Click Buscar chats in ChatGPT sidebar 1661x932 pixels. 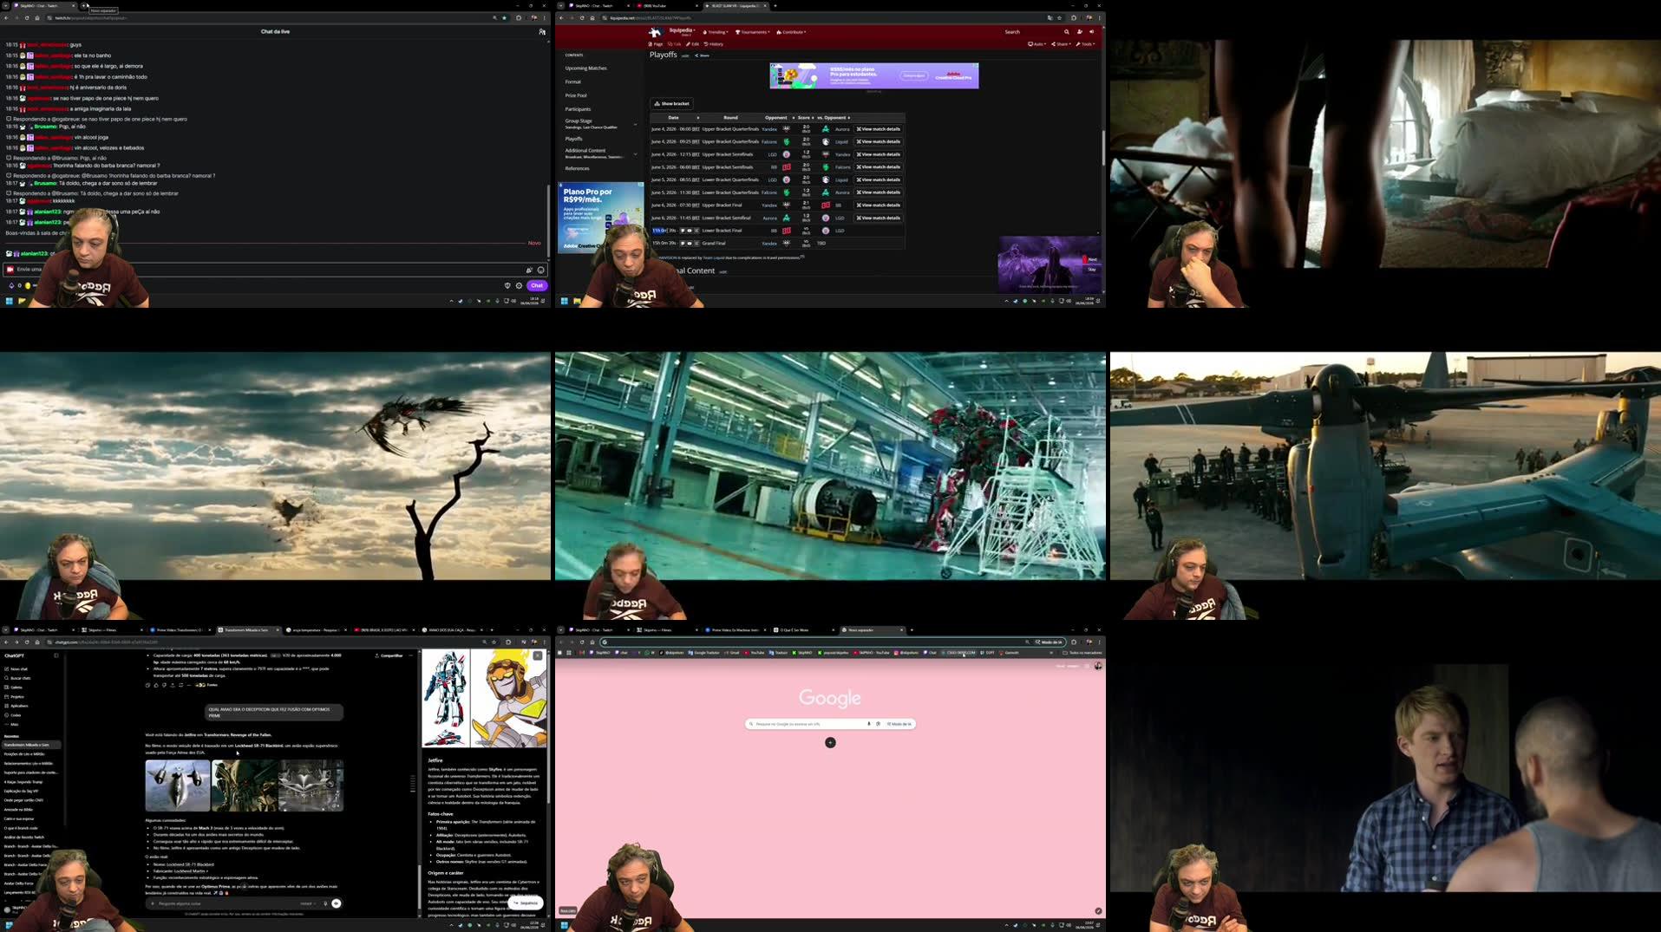click(19, 678)
